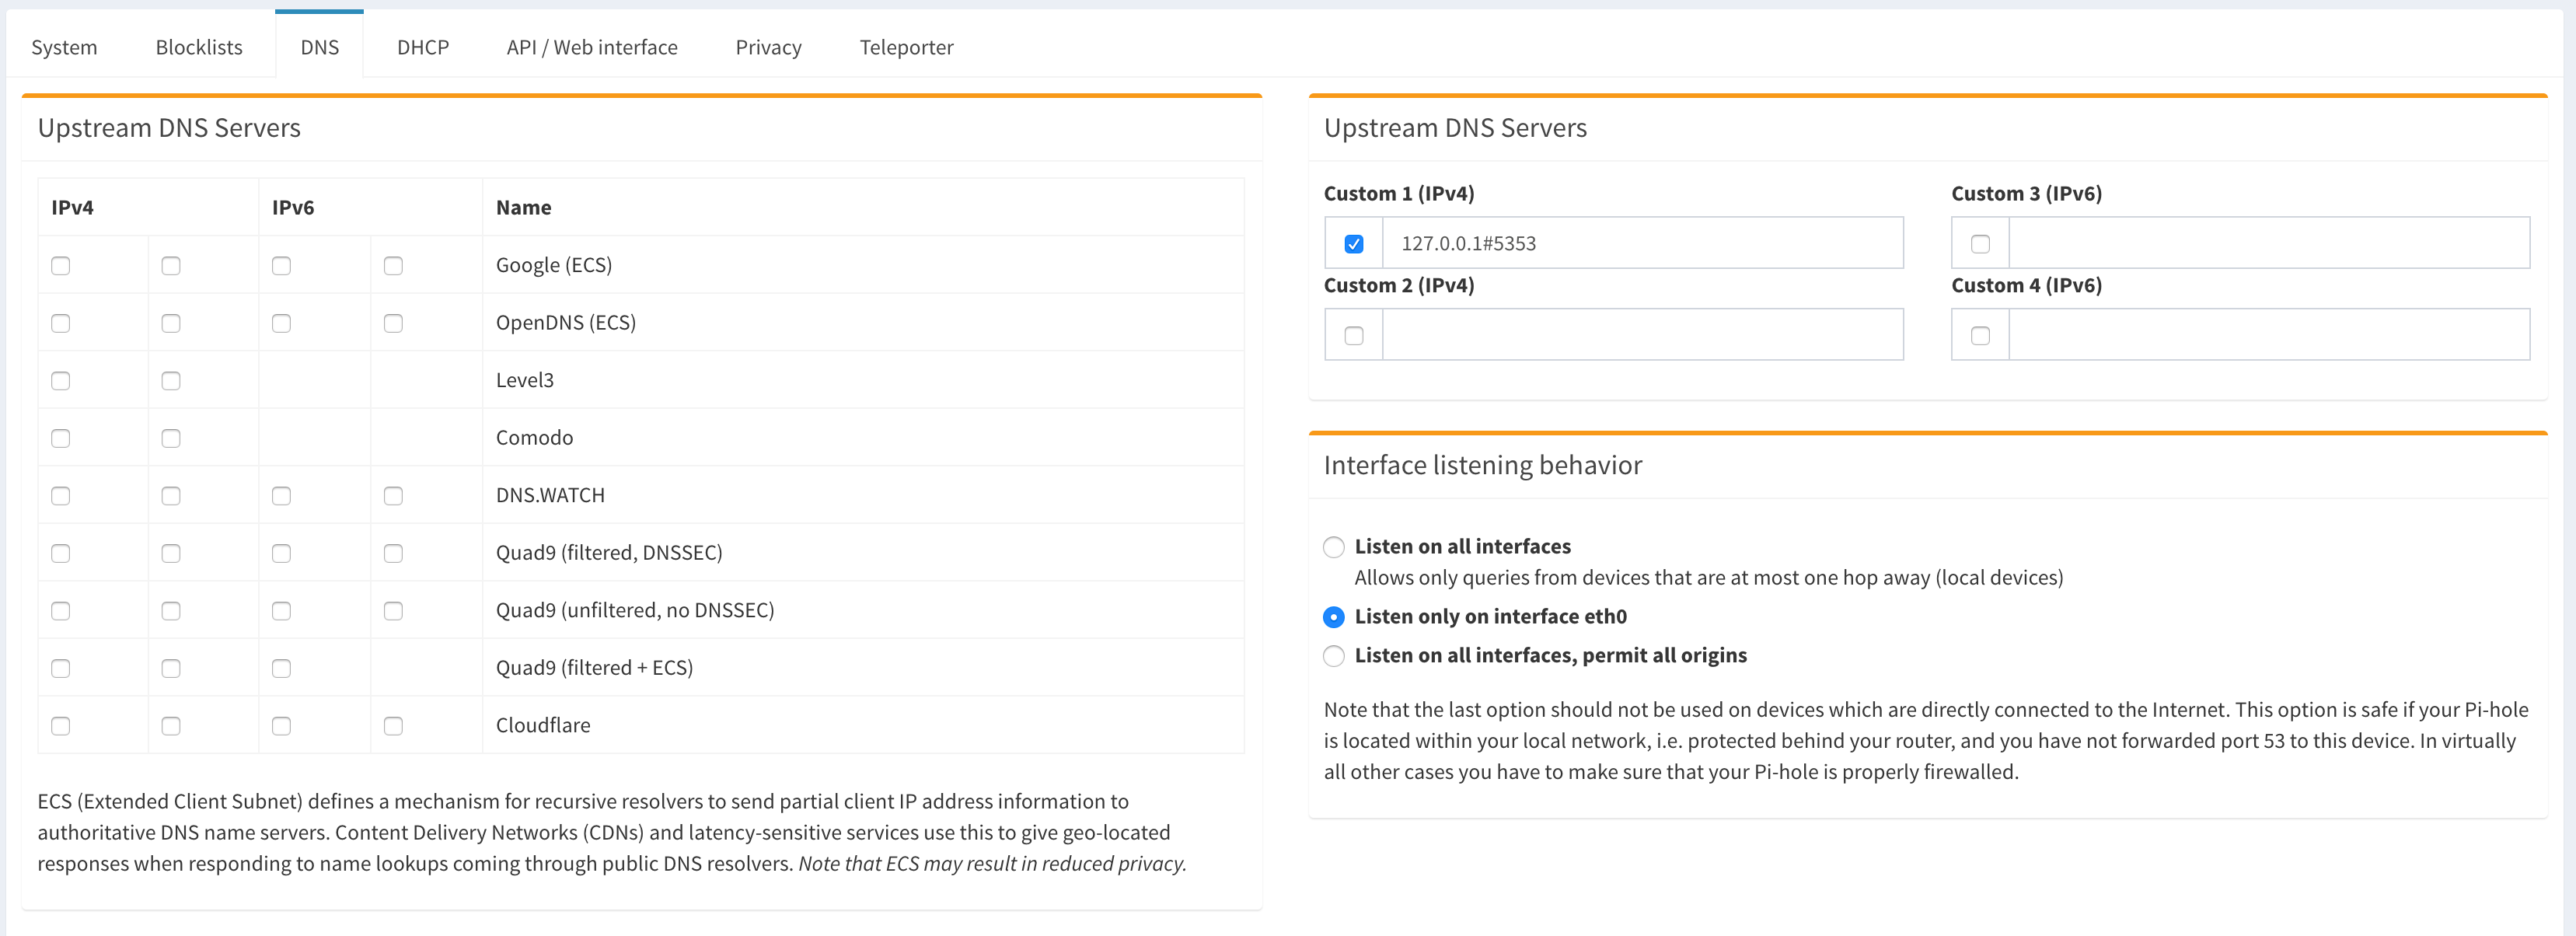Check second IPv4 box for Quad9 (filtered + ECS)
The width and height of the screenshot is (2576, 936).
click(x=171, y=669)
